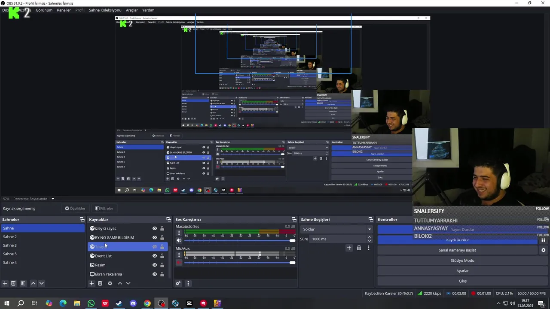
Task: Open the Profil menu
Action: click(x=80, y=10)
